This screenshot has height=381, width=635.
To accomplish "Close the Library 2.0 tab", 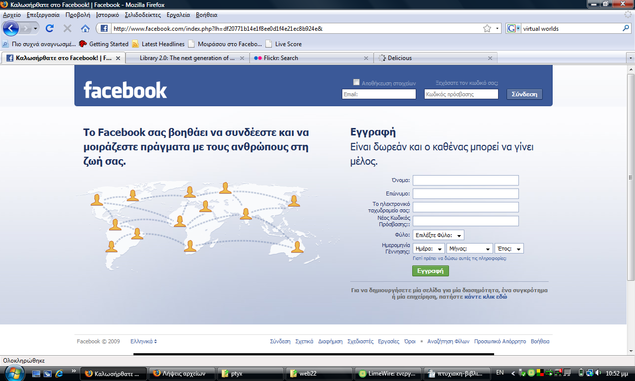I will tap(242, 58).
